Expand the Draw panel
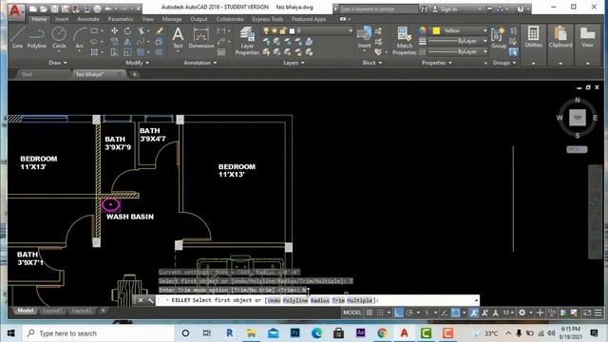This screenshot has width=608, height=342. [57, 63]
